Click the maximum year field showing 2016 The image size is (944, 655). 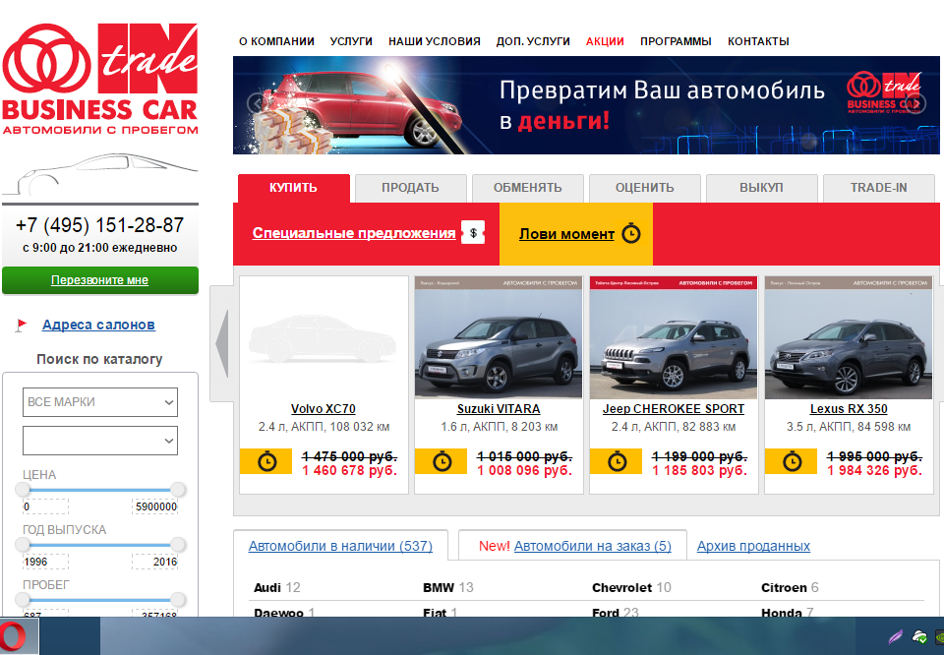coord(154,562)
